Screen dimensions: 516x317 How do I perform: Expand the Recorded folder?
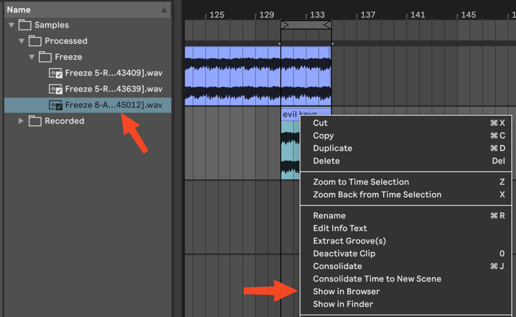pos(21,121)
